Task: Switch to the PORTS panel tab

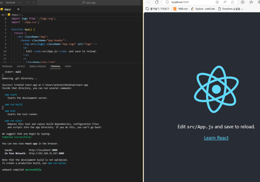Action: pos(68,66)
